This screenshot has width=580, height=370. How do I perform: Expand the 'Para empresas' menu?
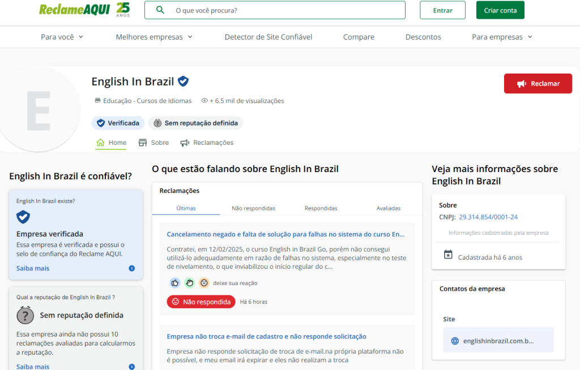[x=502, y=37]
